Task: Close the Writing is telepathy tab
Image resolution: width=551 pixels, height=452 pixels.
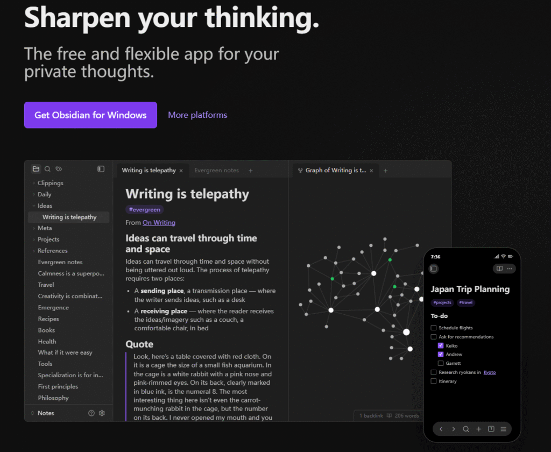Action: click(181, 171)
